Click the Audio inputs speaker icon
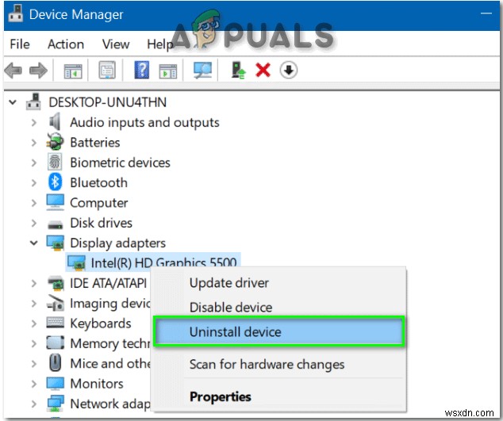Screen dimensions: 503x421 tap(55, 122)
